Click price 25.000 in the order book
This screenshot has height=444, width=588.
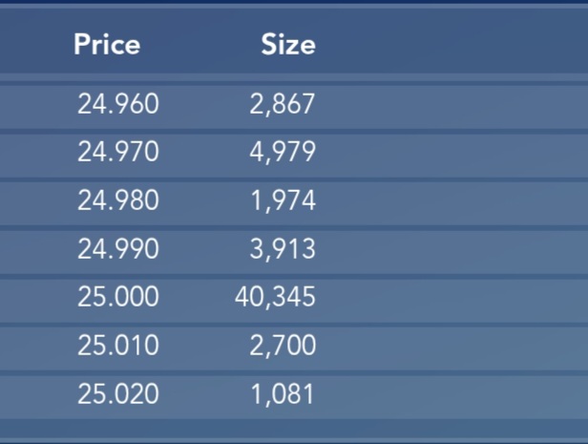118,297
